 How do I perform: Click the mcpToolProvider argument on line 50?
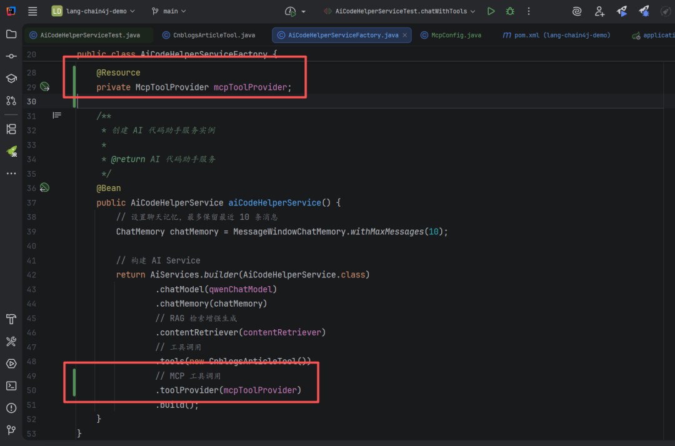point(260,390)
